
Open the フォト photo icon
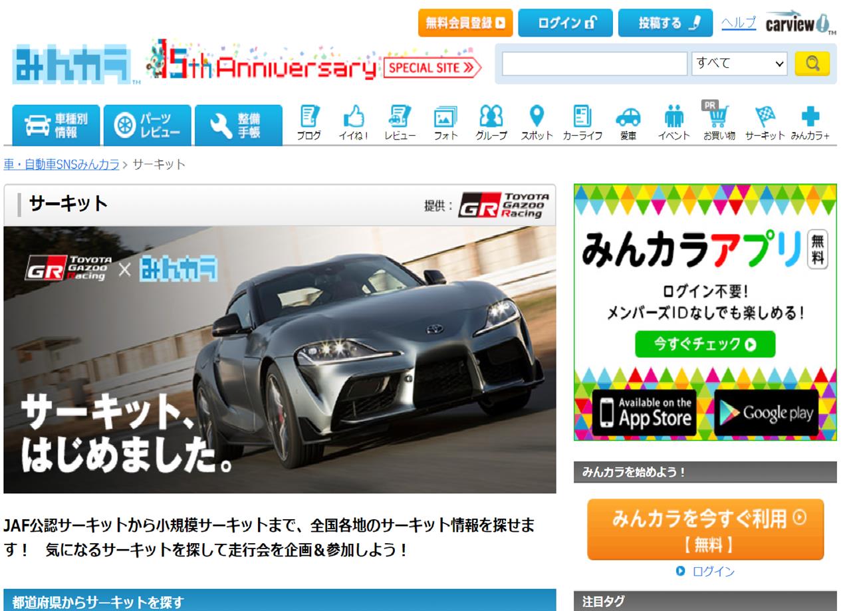(445, 124)
